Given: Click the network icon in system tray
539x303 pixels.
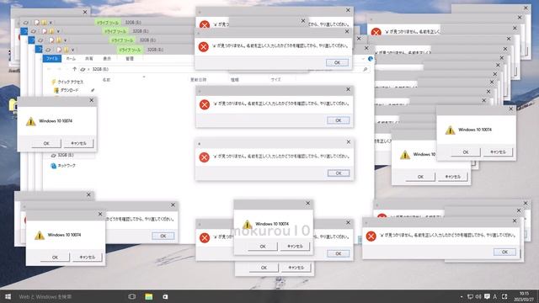Looking at the screenshot, I should 470,296.
